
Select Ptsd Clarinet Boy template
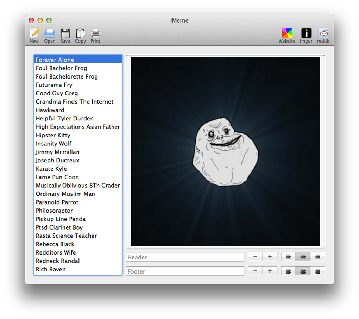tap(78, 227)
